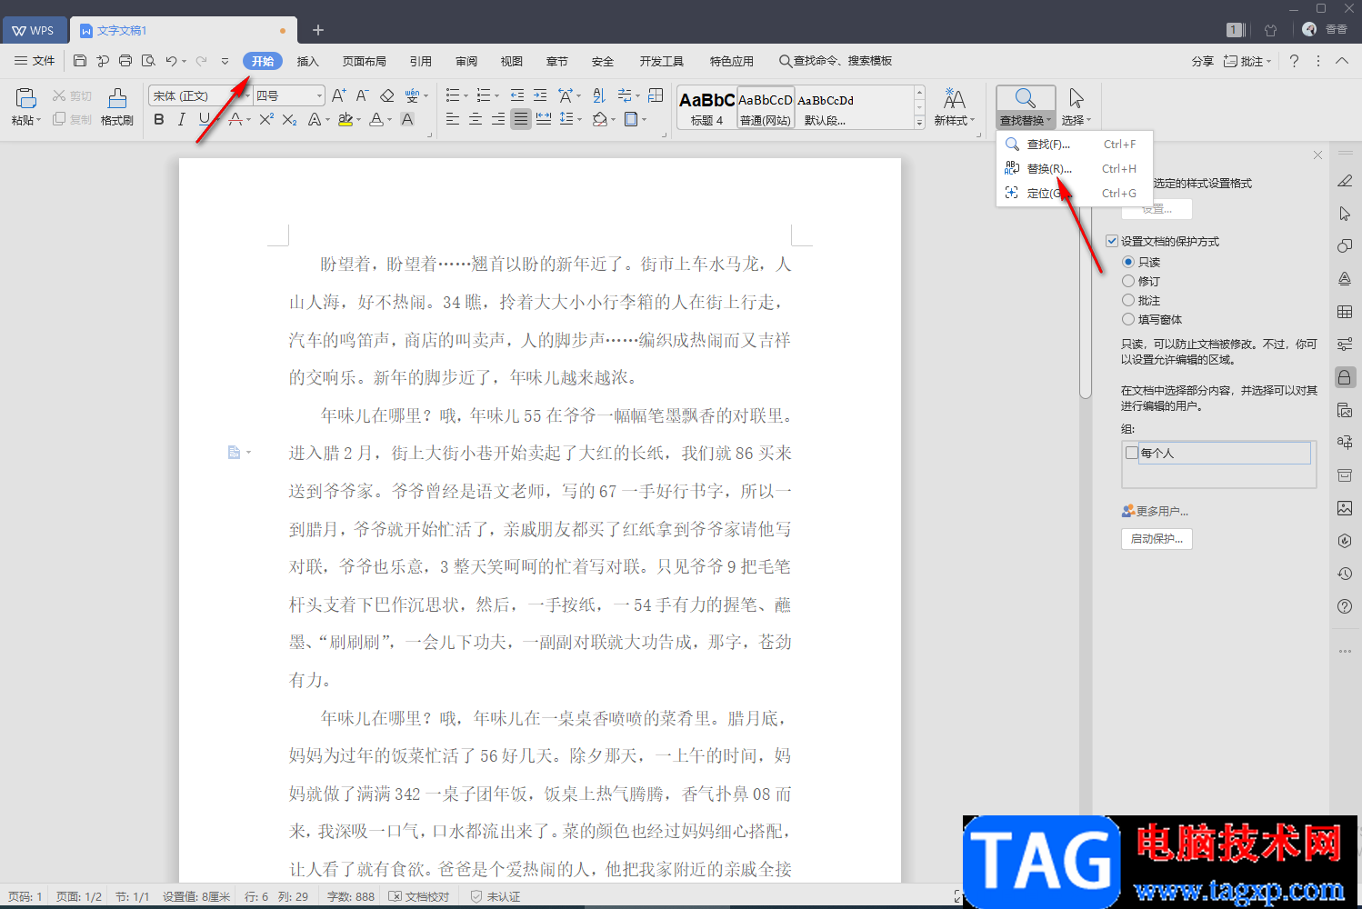Apply Subscript formatting
Image resolution: width=1362 pixels, height=909 pixels.
(x=289, y=119)
